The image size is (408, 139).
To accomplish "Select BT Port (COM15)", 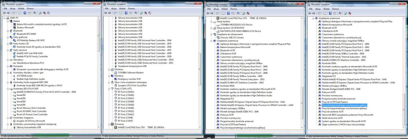I will [126, 92].
